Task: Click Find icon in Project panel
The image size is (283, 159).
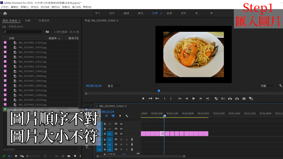Action: (63, 156)
